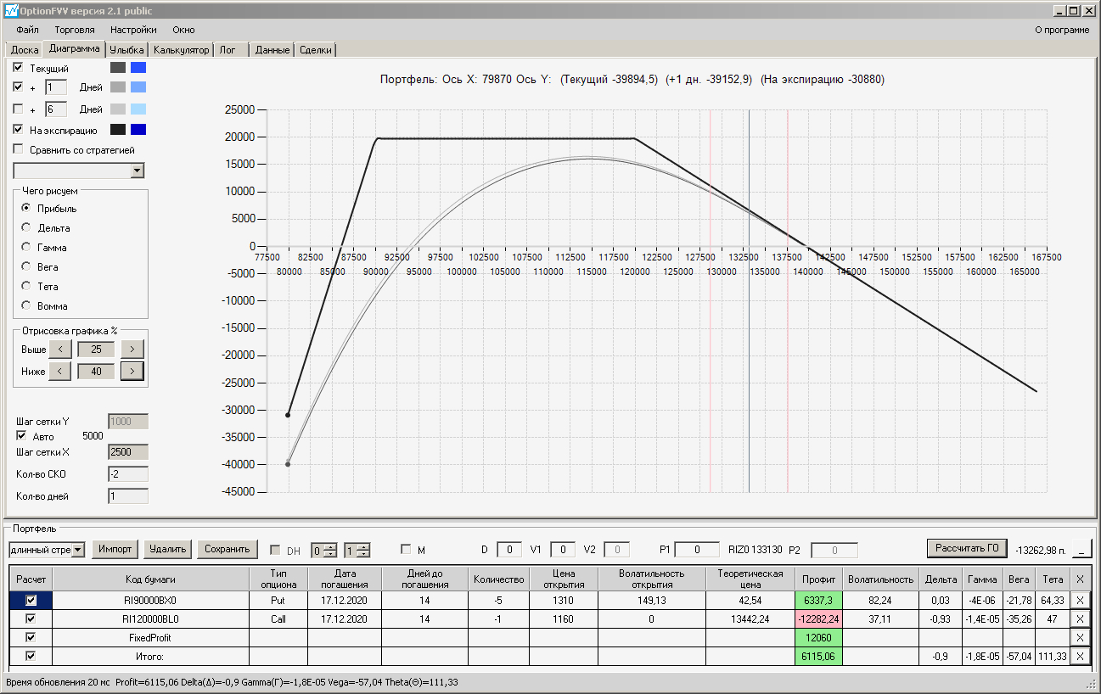
Task: Click the Рассчитать ГО button
Action: pyautogui.click(x=966, y=548)
